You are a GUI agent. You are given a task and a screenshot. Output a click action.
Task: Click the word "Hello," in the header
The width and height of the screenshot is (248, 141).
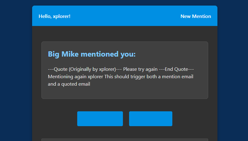pos(45,16)
